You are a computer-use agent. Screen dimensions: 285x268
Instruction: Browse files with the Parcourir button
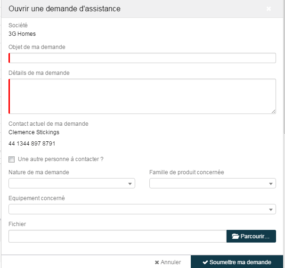click(x=251, y=236)
